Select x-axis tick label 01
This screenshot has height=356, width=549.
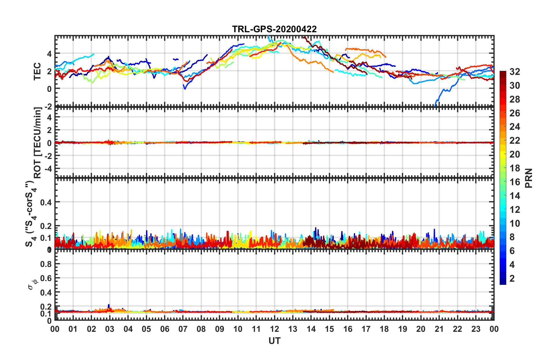(73, 329)
